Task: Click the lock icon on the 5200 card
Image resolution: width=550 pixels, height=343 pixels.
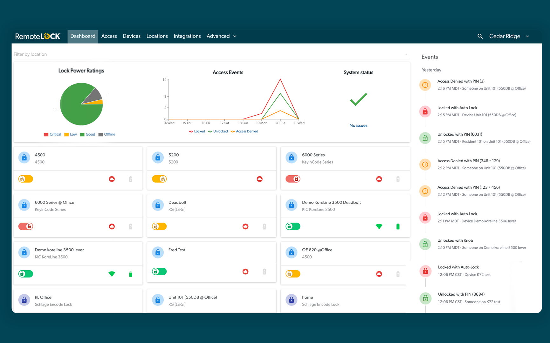Action: pos(158,158)
